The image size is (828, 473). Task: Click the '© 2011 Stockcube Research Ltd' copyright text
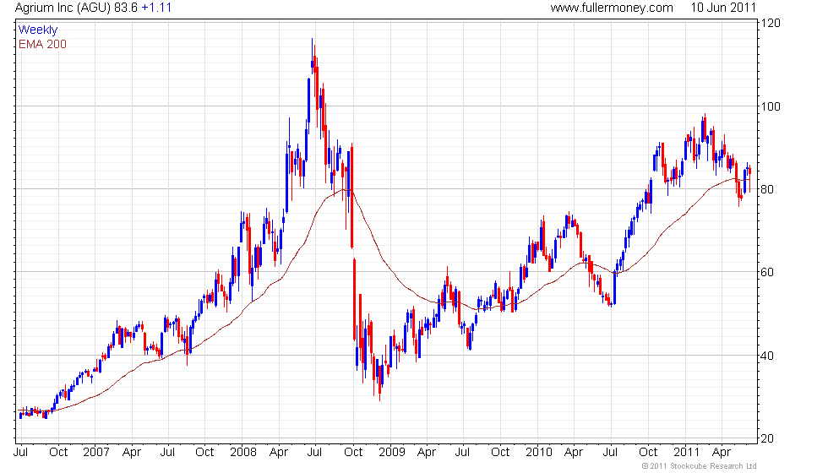(x=700, y=466)
